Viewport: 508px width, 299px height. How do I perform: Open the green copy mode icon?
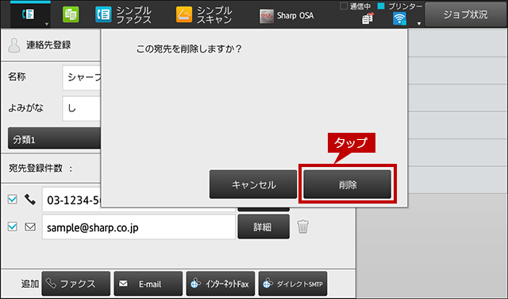click(x=71, y=14)
